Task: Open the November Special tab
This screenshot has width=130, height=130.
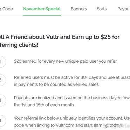Action: point(42,9)
